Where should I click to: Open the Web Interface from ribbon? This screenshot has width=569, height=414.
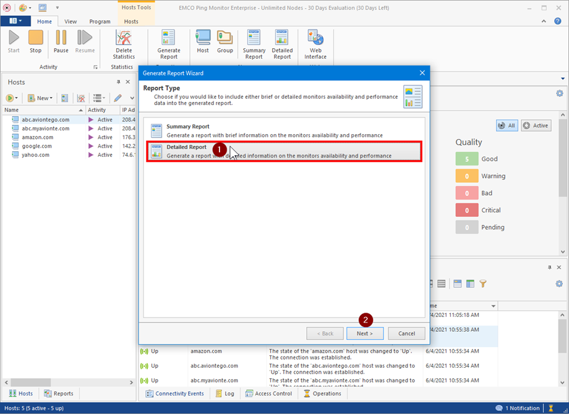[315, 44]
